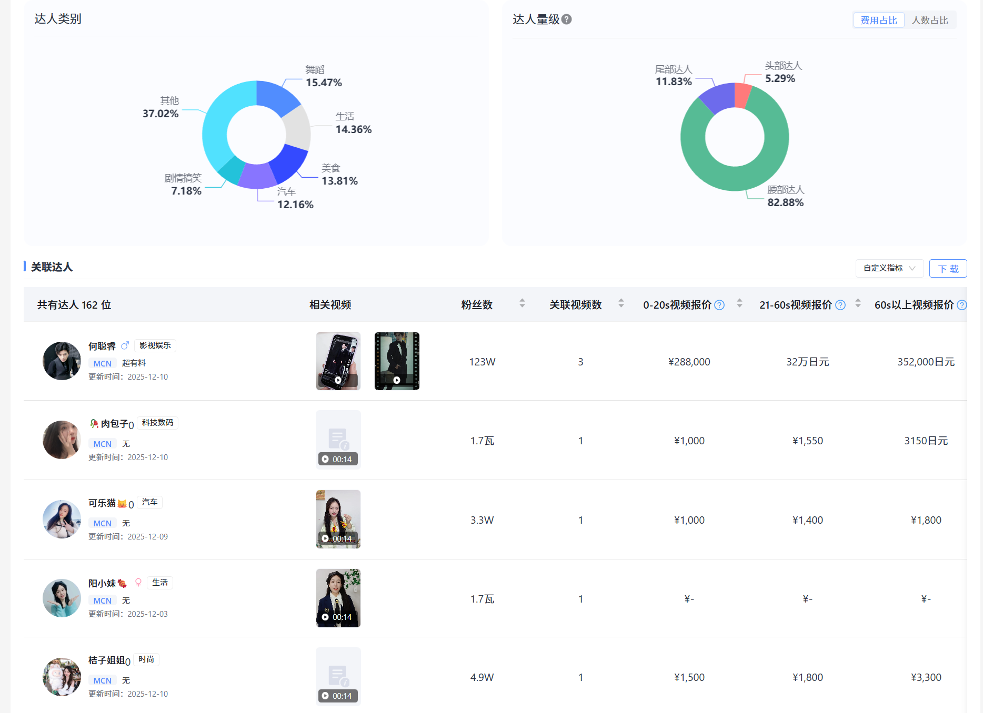Click help icon next to 0-20s视频报价
The width and height of the screenshot is (983, 713).
tap(719, 305)
